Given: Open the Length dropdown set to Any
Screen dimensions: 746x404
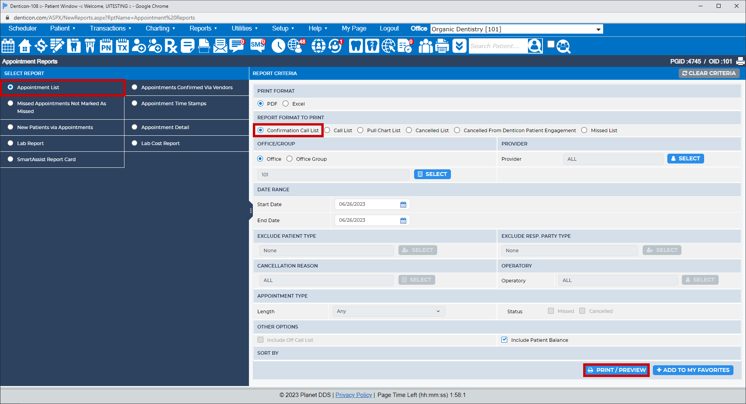Looking at the screenshot, I should [x=389, y=311].
